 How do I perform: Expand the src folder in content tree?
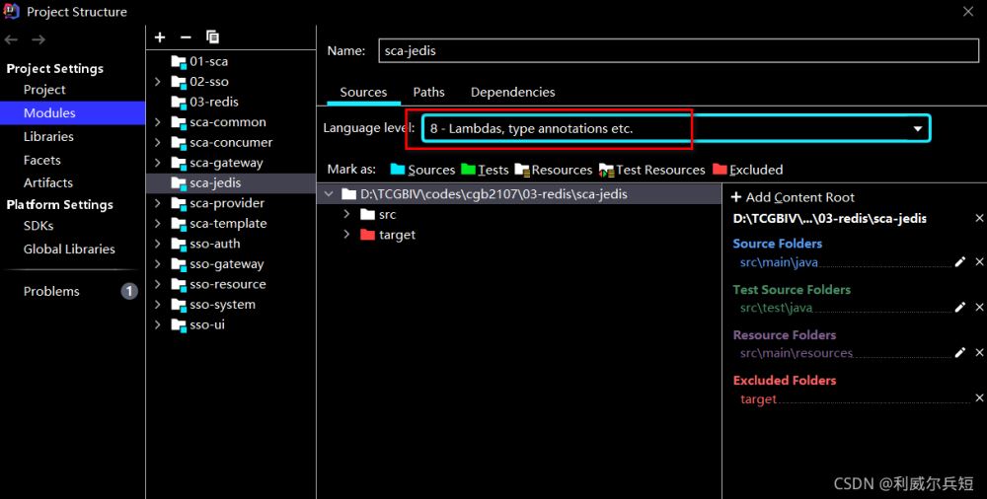346,215
